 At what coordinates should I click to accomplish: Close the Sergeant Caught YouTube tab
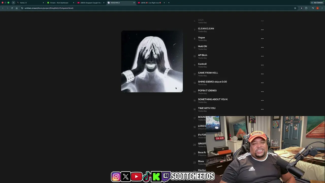pyautogui.click(x=104, y=3)
